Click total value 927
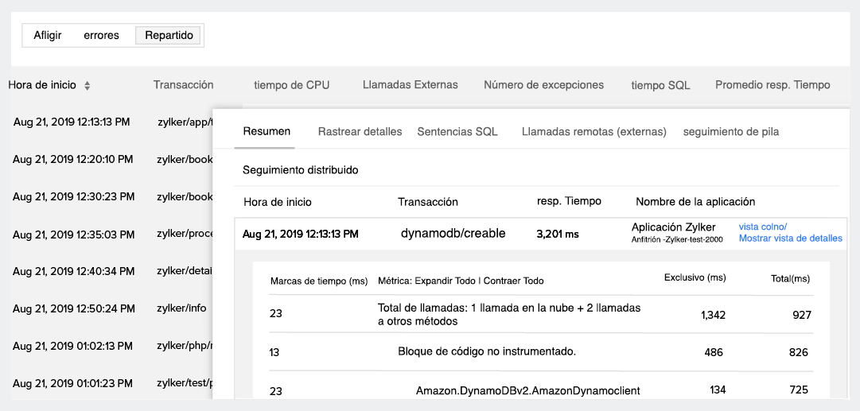The width and height of the screenshot is (860, 411). click(802, 315)
